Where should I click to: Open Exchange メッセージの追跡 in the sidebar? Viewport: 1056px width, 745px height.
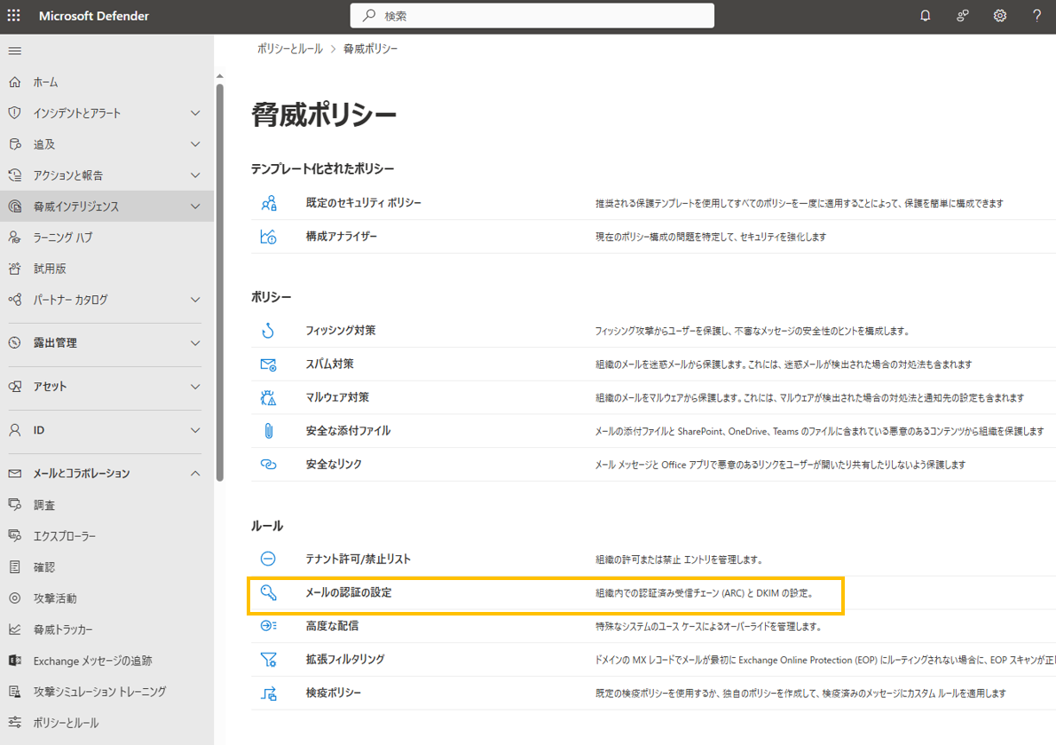click(x=106, y=661)
